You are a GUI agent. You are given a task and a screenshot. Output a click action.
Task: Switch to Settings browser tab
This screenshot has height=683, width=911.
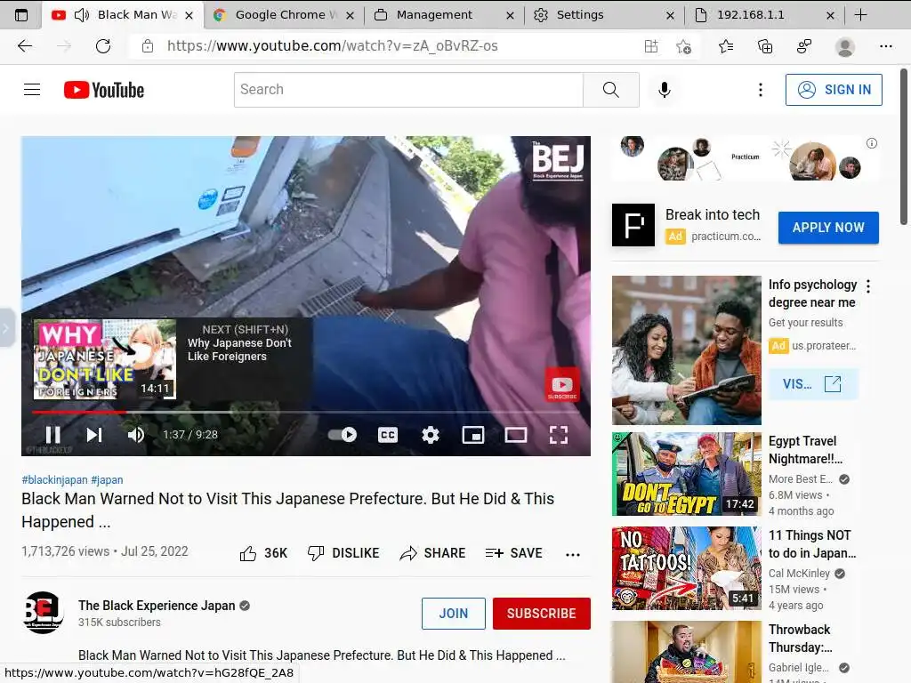(604, 15)
